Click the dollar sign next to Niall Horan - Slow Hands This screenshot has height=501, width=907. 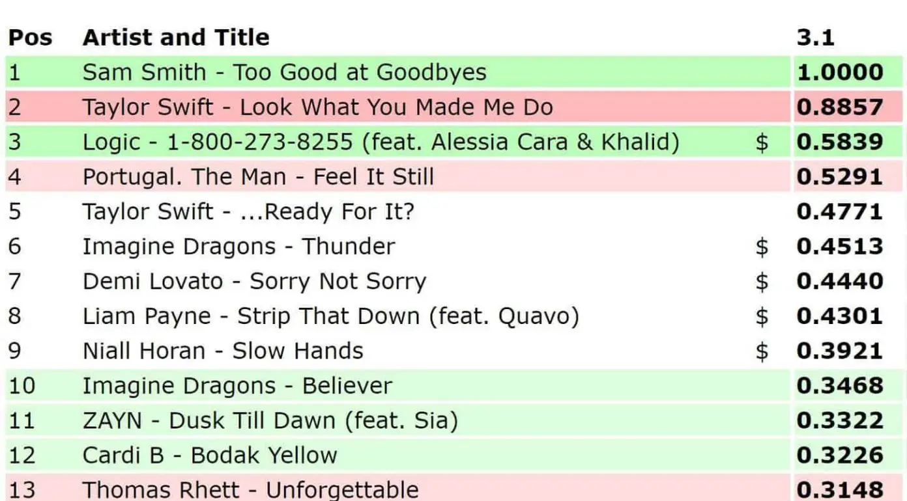[x=761, y=351]
